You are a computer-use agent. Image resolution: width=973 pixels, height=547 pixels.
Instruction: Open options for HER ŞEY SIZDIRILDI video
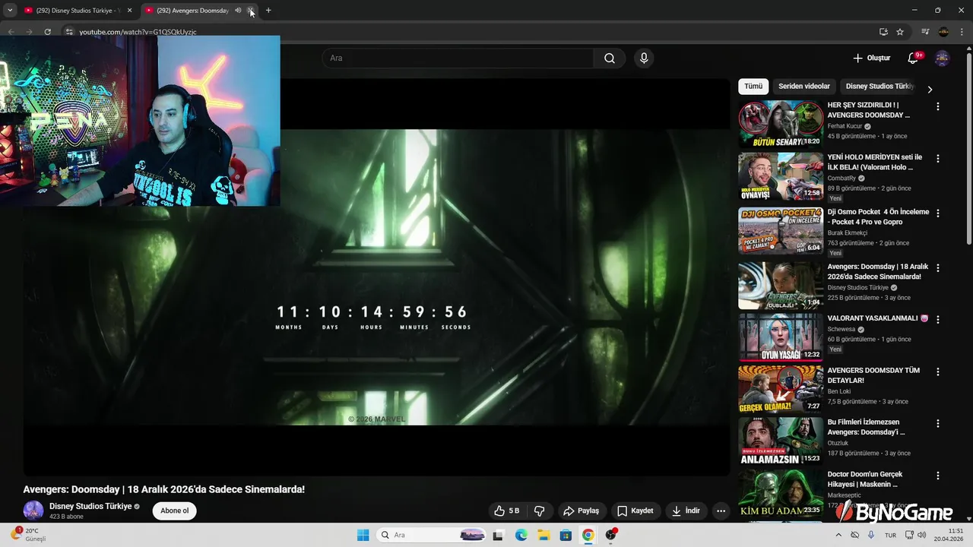[x=937, y=107]
